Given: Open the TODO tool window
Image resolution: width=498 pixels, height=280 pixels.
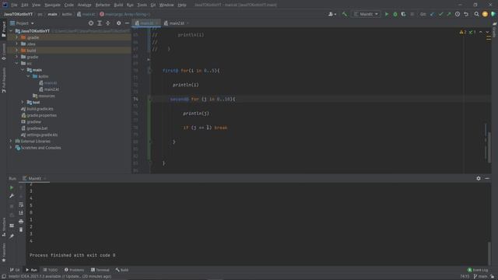Looking at the screenshot, I should click(51, 270).
